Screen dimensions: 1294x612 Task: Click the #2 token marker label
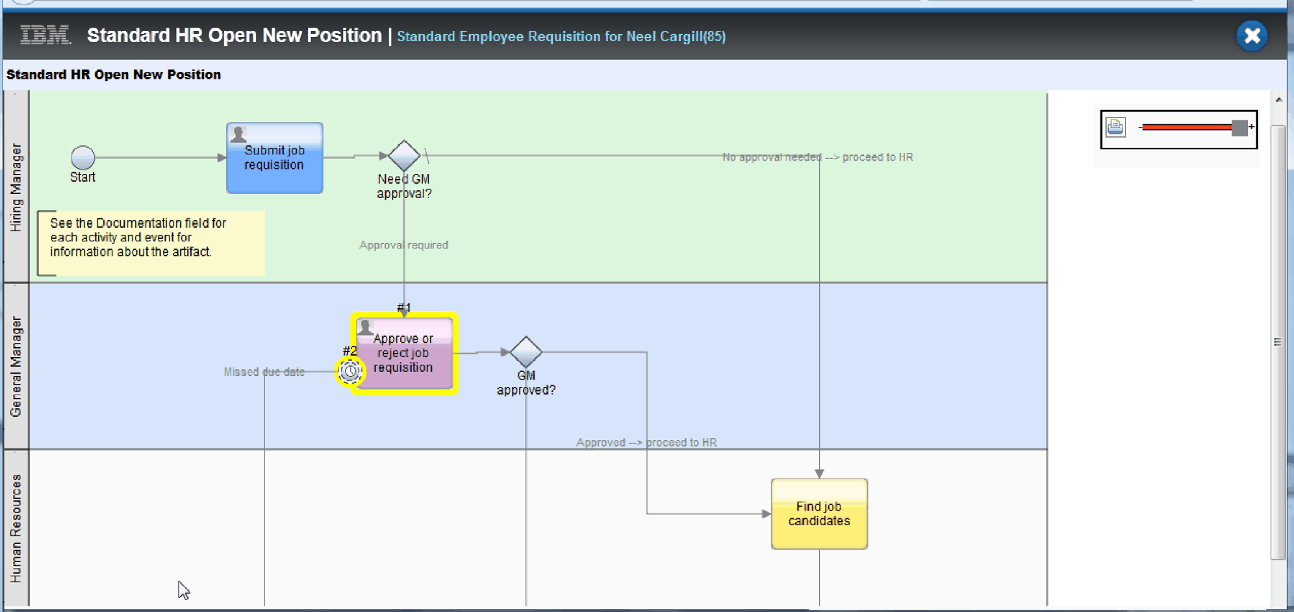point(349,351)
